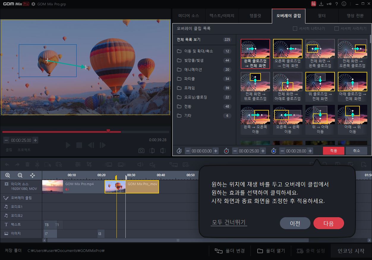Click 인코딩 시작 button
The image size is (372, 260).
351,251
